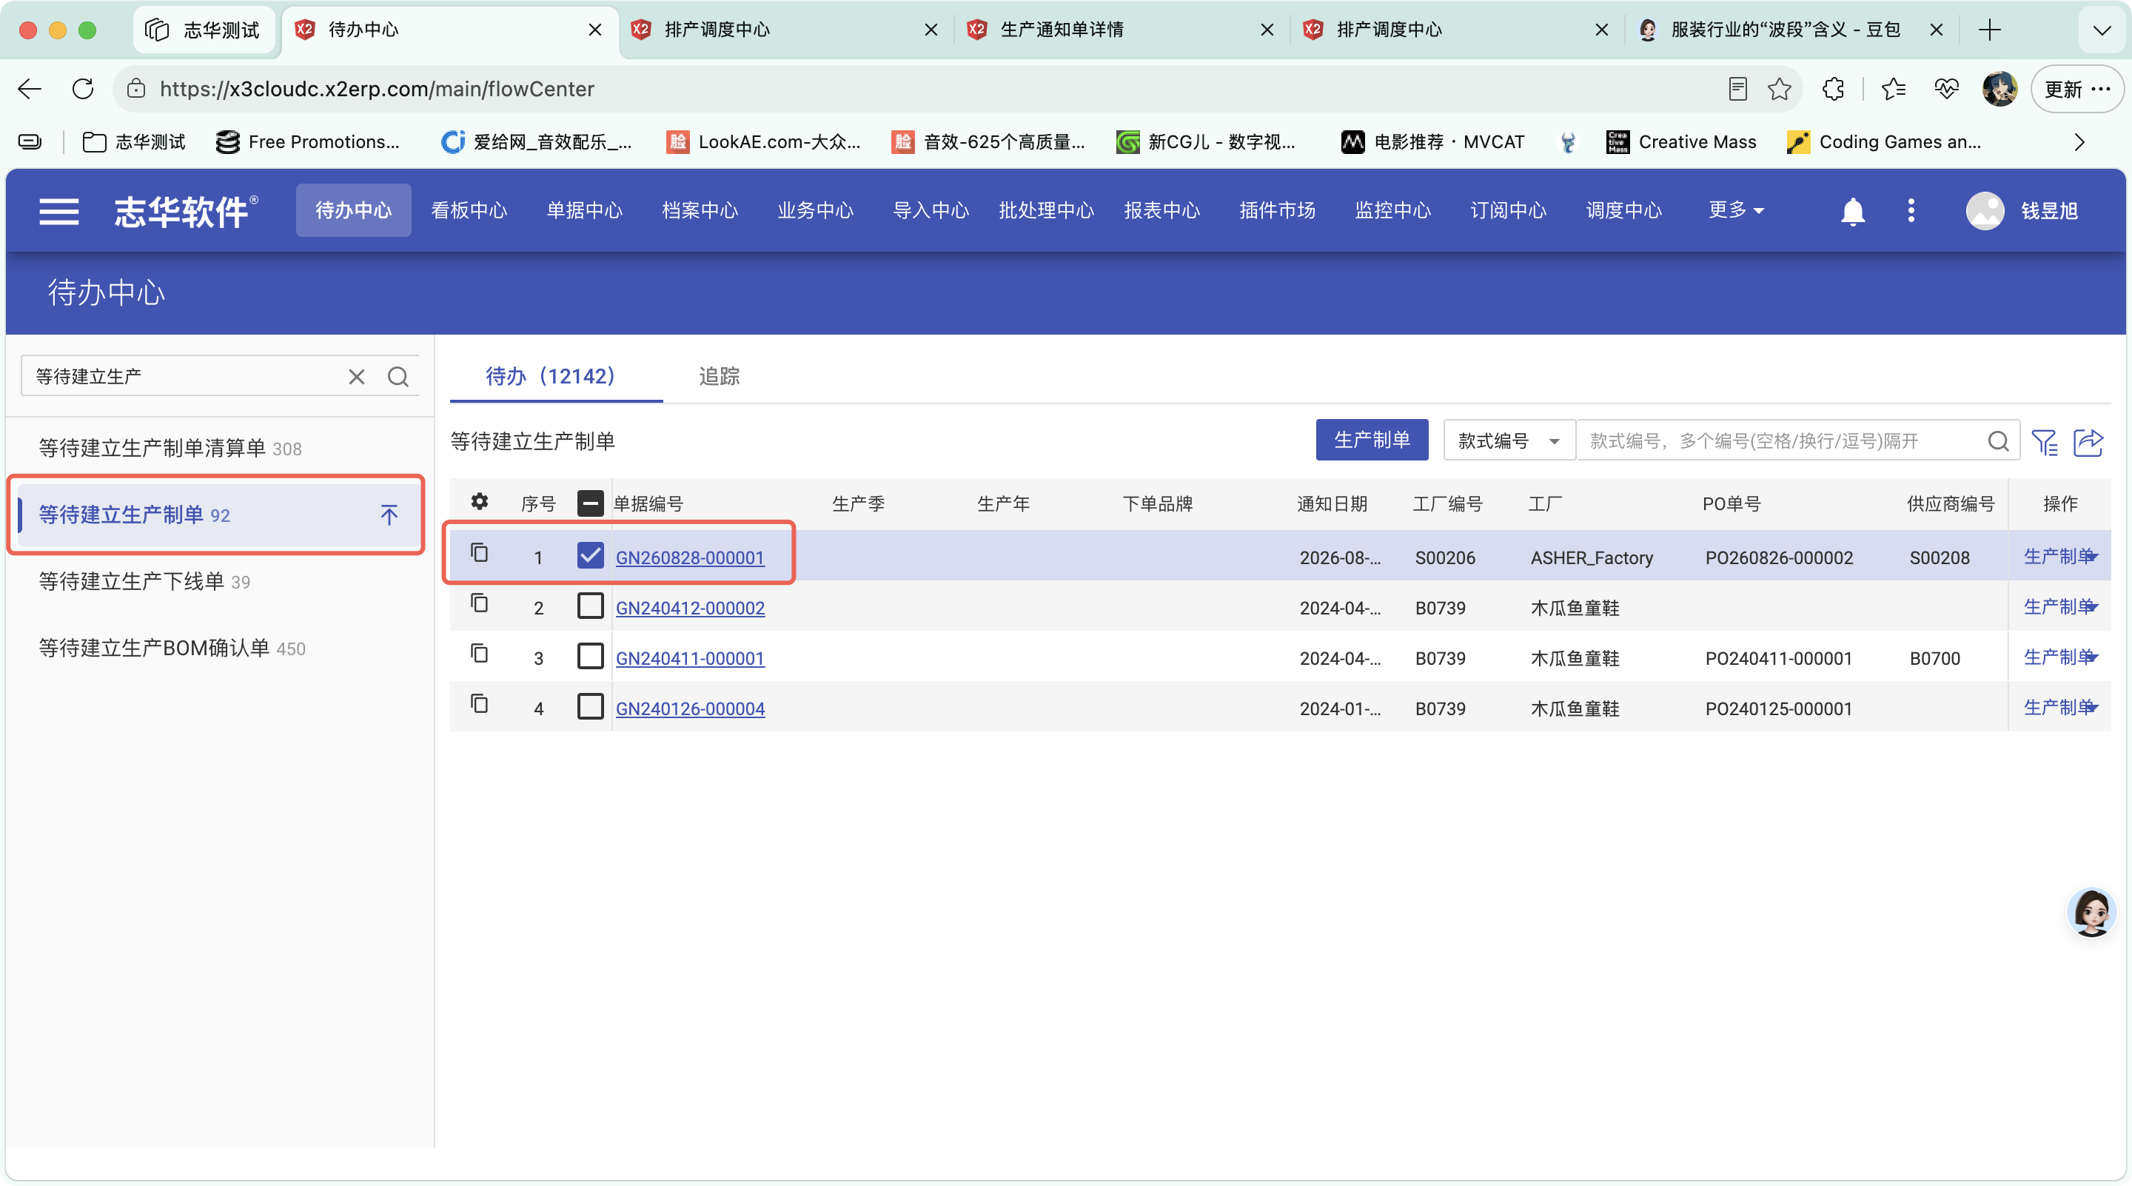
Task: Click 订阅中心 in the top navigation
Action: click(1508, 210)
